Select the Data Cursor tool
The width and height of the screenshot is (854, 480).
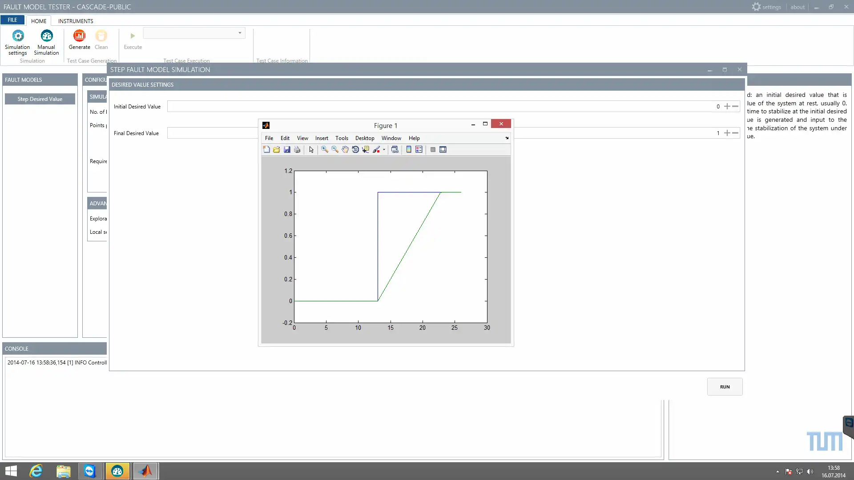[366, 150]
